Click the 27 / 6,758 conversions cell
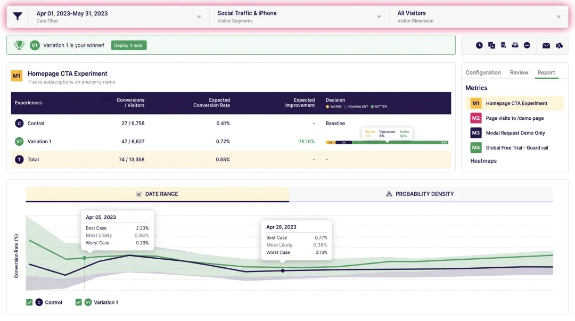 click(133, 124)
